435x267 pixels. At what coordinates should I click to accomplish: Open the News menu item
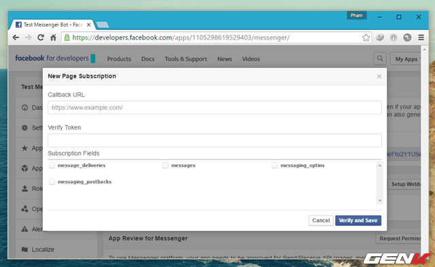224,59
